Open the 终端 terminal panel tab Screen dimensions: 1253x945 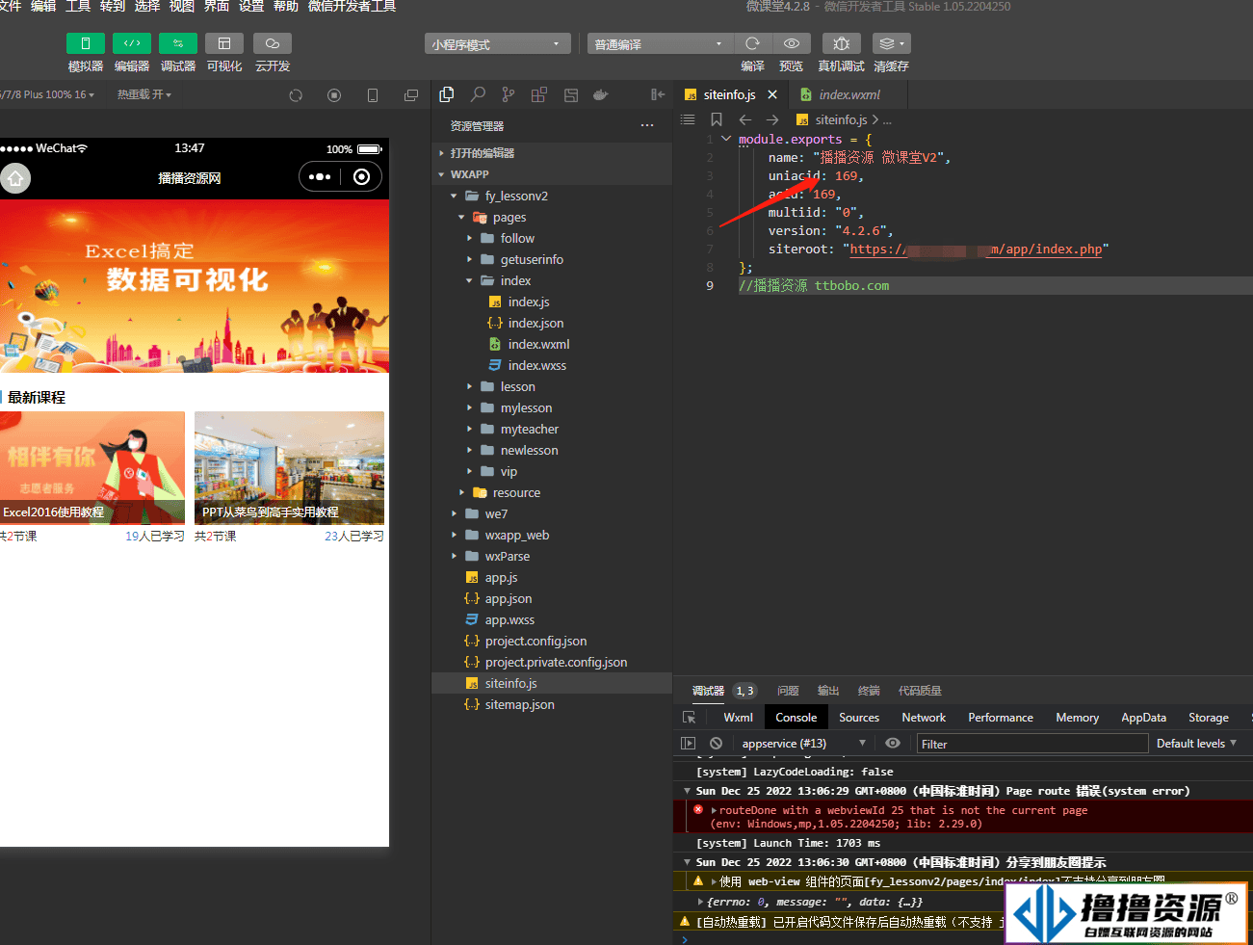click(869, 691)
